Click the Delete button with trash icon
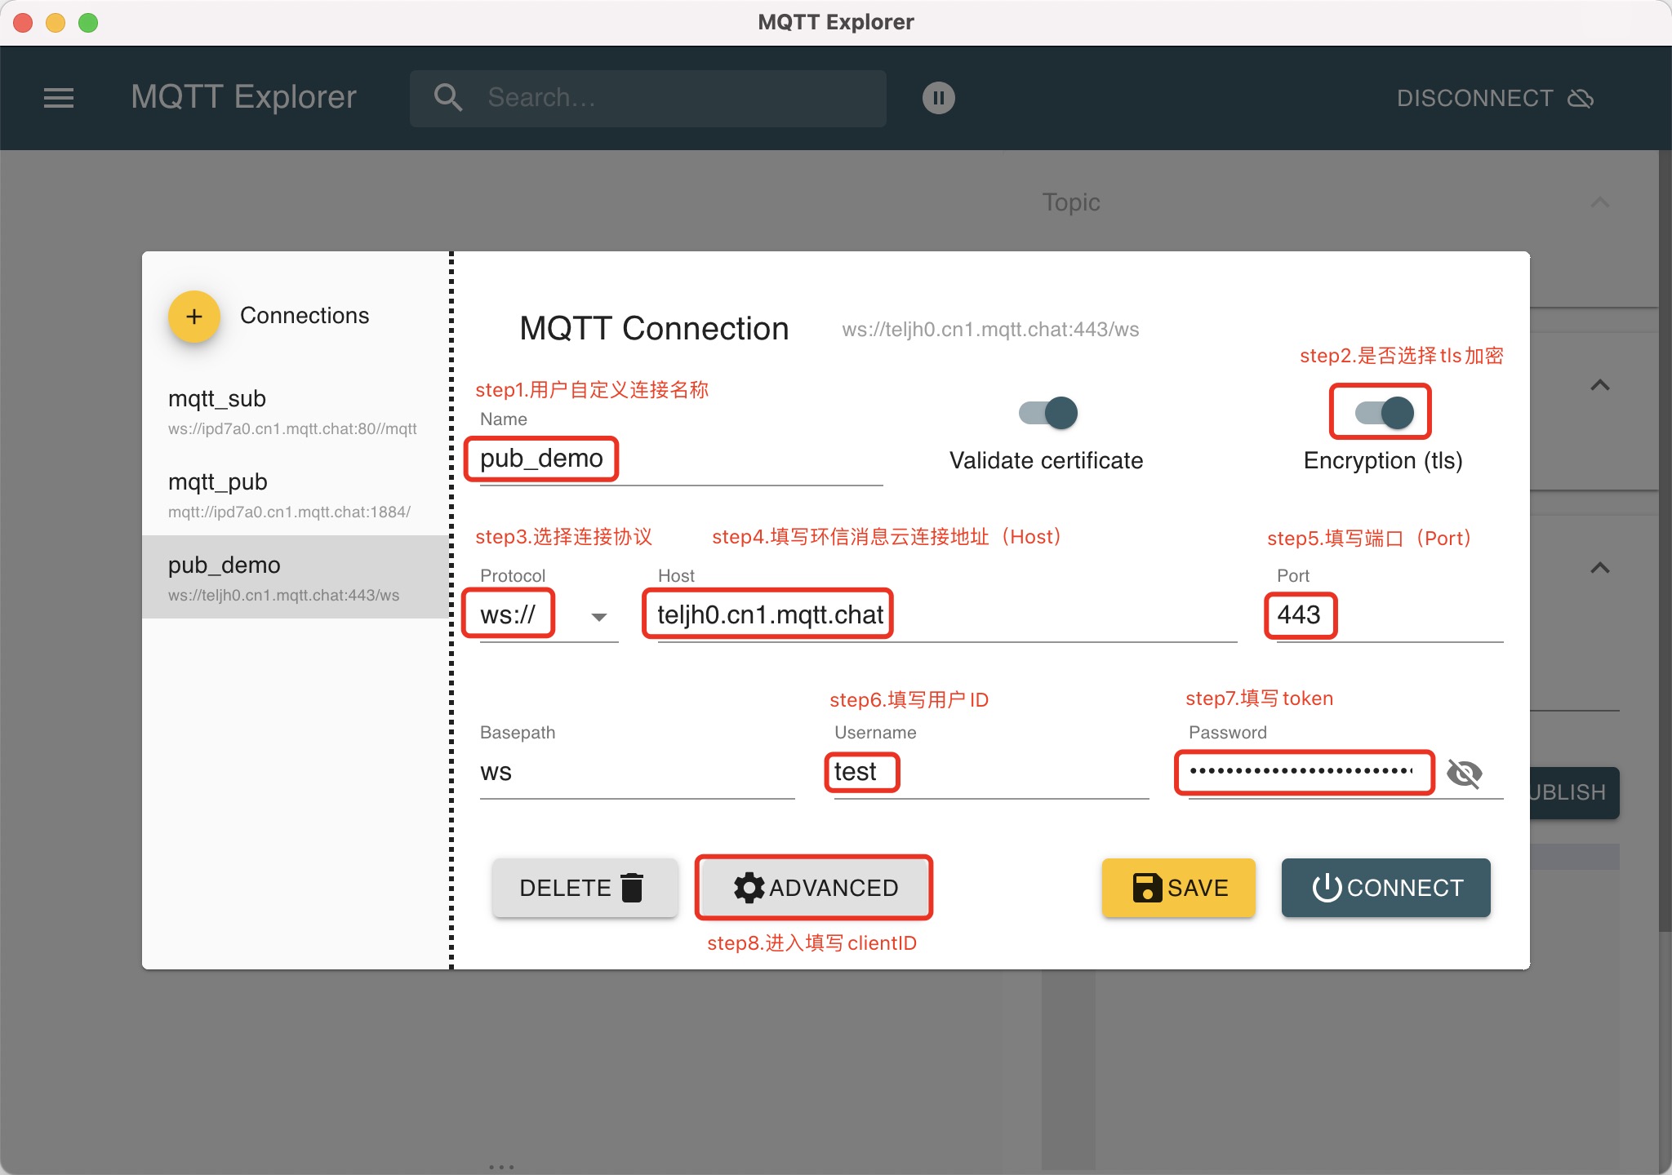This screenshot has width=1672, height=1175. (584, 887)
